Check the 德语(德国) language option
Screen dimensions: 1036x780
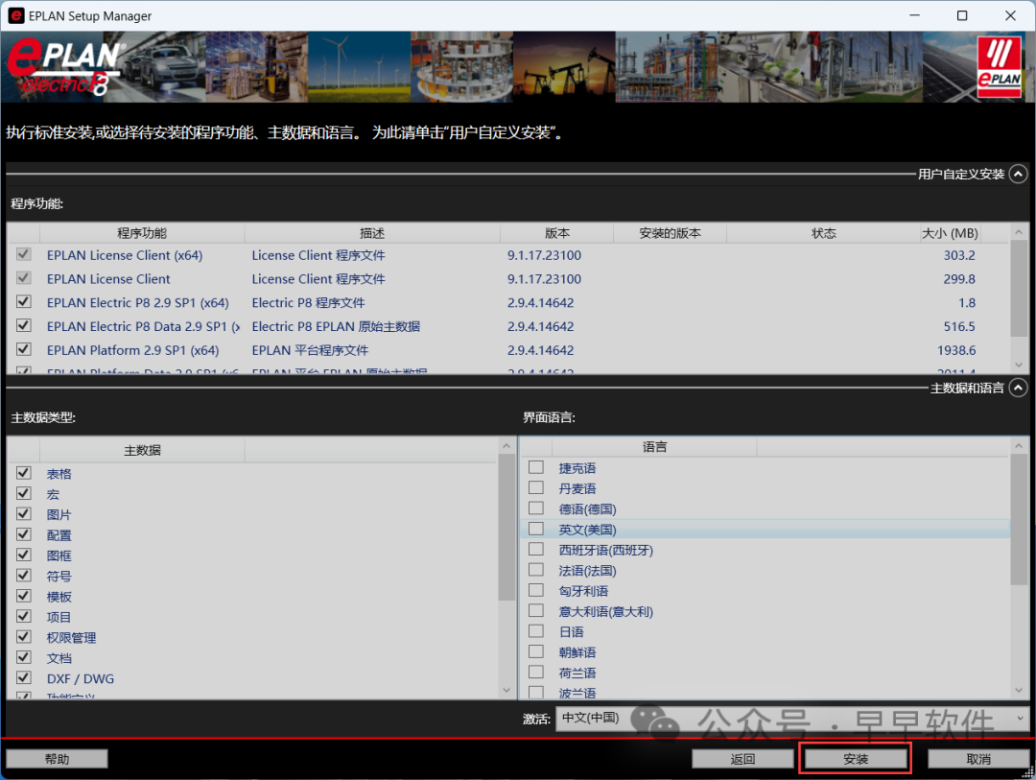tap(536, 508)
